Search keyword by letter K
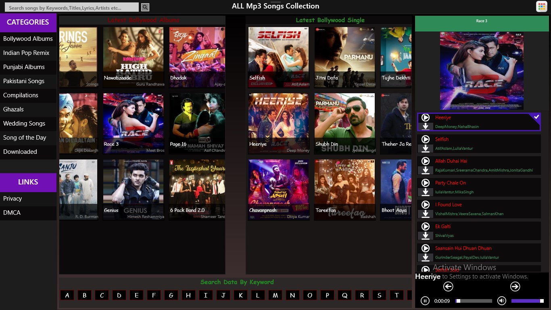The image size is (551, 310). 240,295
